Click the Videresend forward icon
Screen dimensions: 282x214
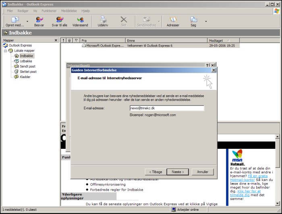tap(80, 19)
